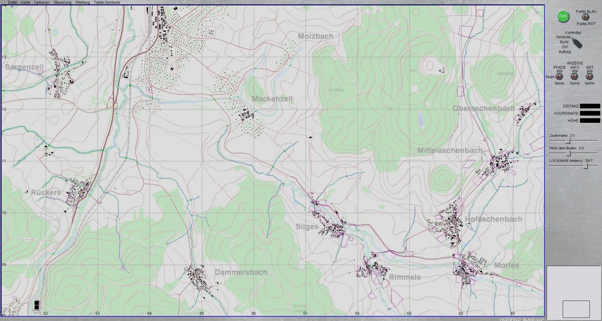This screenshot has width=602, height=321.
Task: Expand the Wertung menu
Action: [x=82, y=3]
